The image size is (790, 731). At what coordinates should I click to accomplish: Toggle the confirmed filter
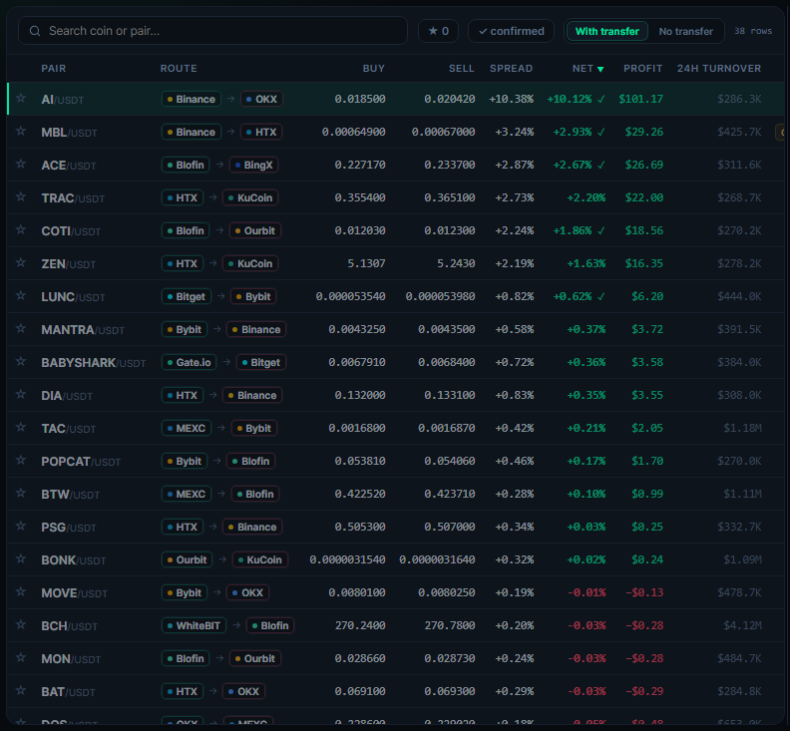coord(511,31)
